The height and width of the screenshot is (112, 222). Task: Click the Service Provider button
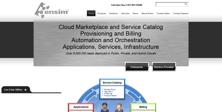(164, 67)
